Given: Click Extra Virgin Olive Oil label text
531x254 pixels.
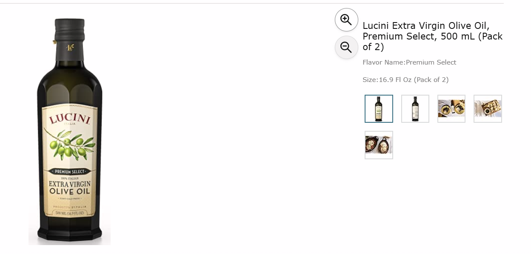Looking at the screenshot, I should point(70,187).
